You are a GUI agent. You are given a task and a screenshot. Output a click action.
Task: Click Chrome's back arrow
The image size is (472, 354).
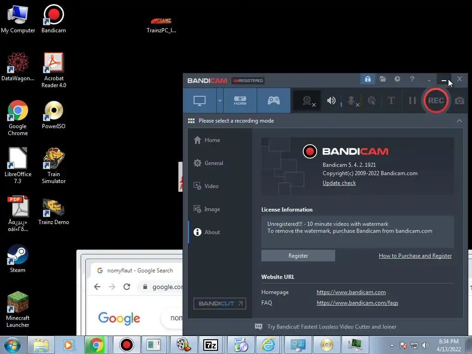(97, 287)
